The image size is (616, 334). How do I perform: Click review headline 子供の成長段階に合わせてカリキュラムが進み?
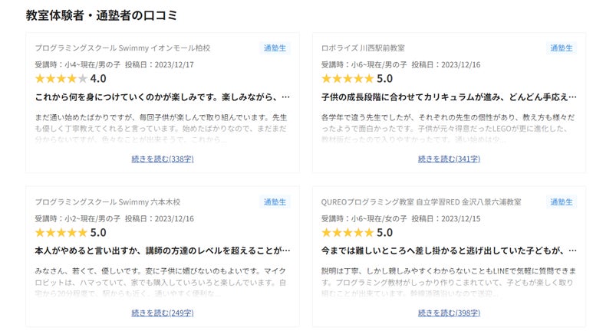[449, 97]
